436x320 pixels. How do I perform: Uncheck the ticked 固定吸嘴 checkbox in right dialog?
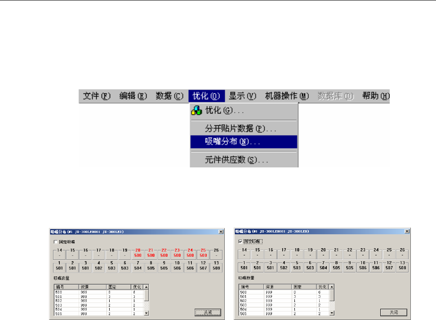click(x=240, y=241)
